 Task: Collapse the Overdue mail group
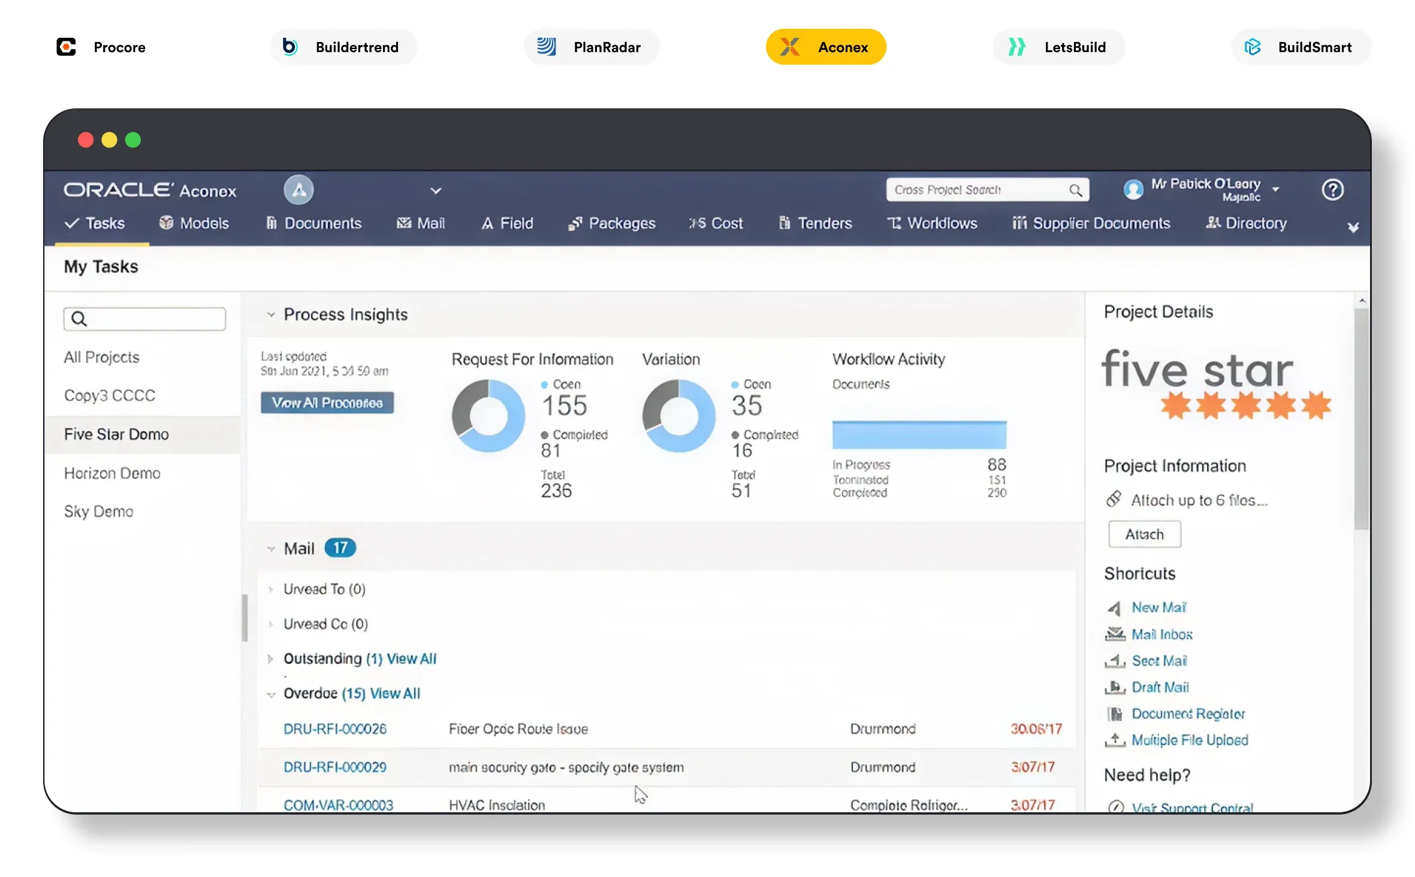271,694
